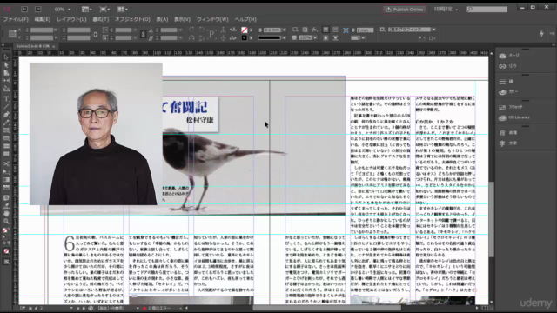The image size is (557, 313).
Task: Select the Pen tool
Action: pyautogui.click(x=6, y=114)
